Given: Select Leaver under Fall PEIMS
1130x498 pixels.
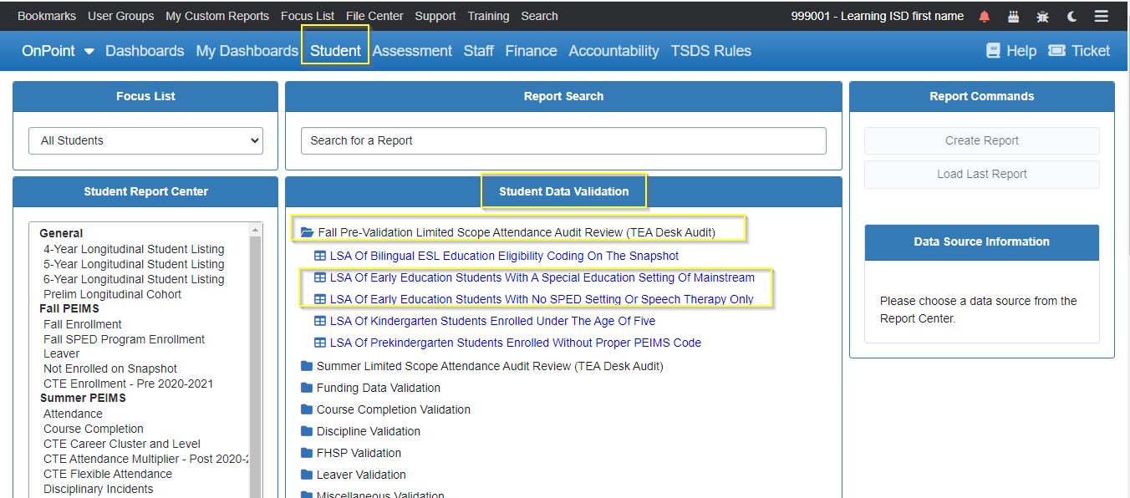Looking at the screenshot, I should [62, 353].
